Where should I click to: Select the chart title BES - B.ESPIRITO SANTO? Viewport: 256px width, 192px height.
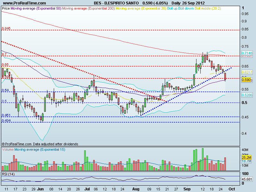coord(116,3)
